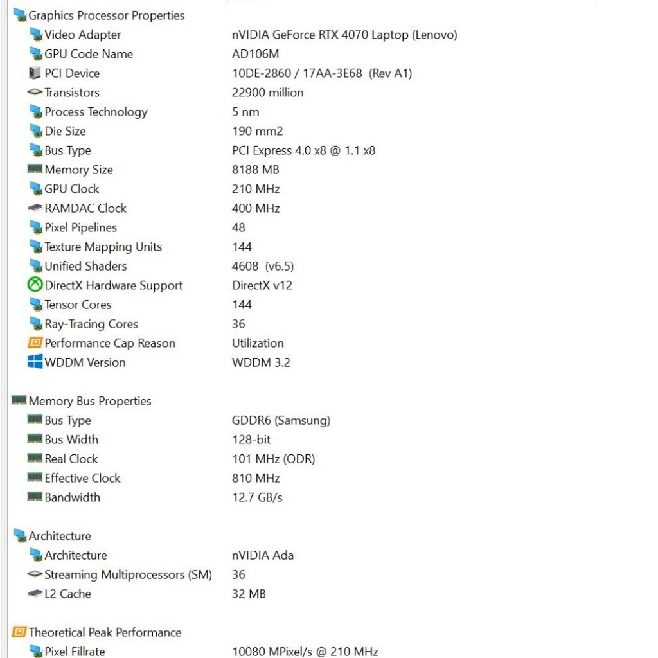Select the 22900 million transistors value

click(267, 93)
